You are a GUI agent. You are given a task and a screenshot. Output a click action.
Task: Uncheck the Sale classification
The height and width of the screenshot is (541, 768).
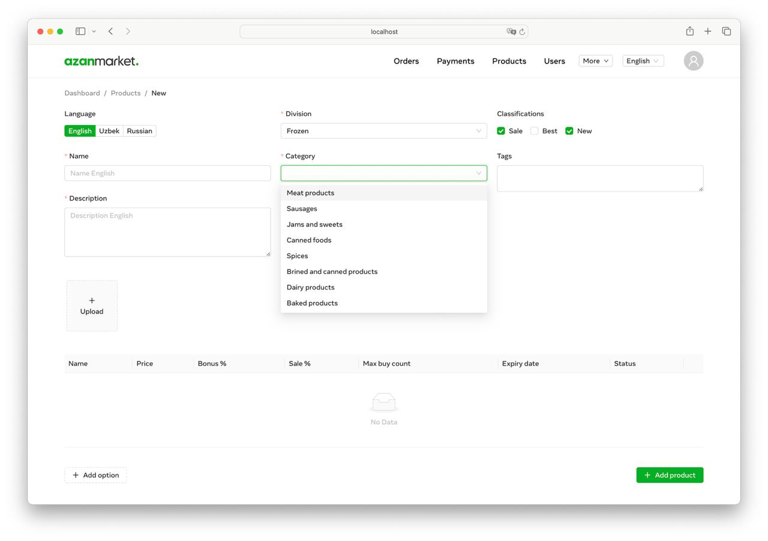[501, 130]
